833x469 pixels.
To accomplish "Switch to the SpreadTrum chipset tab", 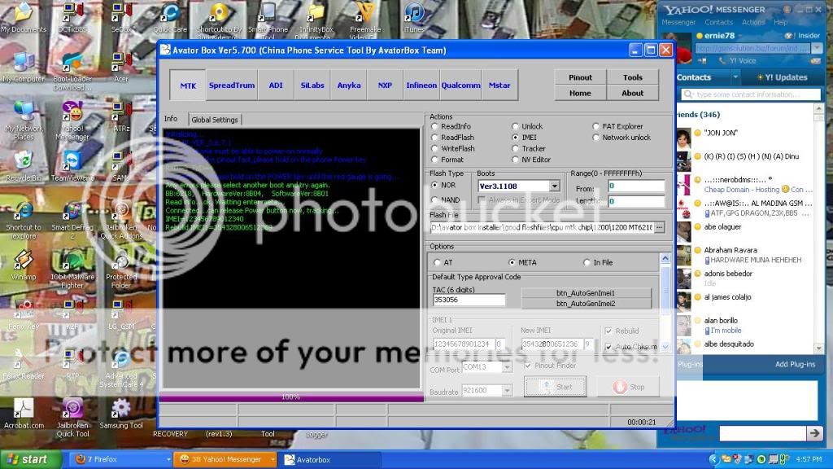I will [232, 85].
